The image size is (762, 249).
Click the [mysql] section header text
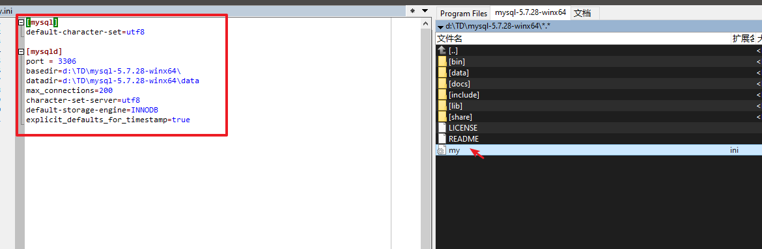click(42, 22)
